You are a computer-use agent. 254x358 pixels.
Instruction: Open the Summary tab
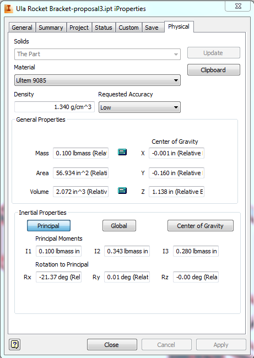[x=51, y=28]
